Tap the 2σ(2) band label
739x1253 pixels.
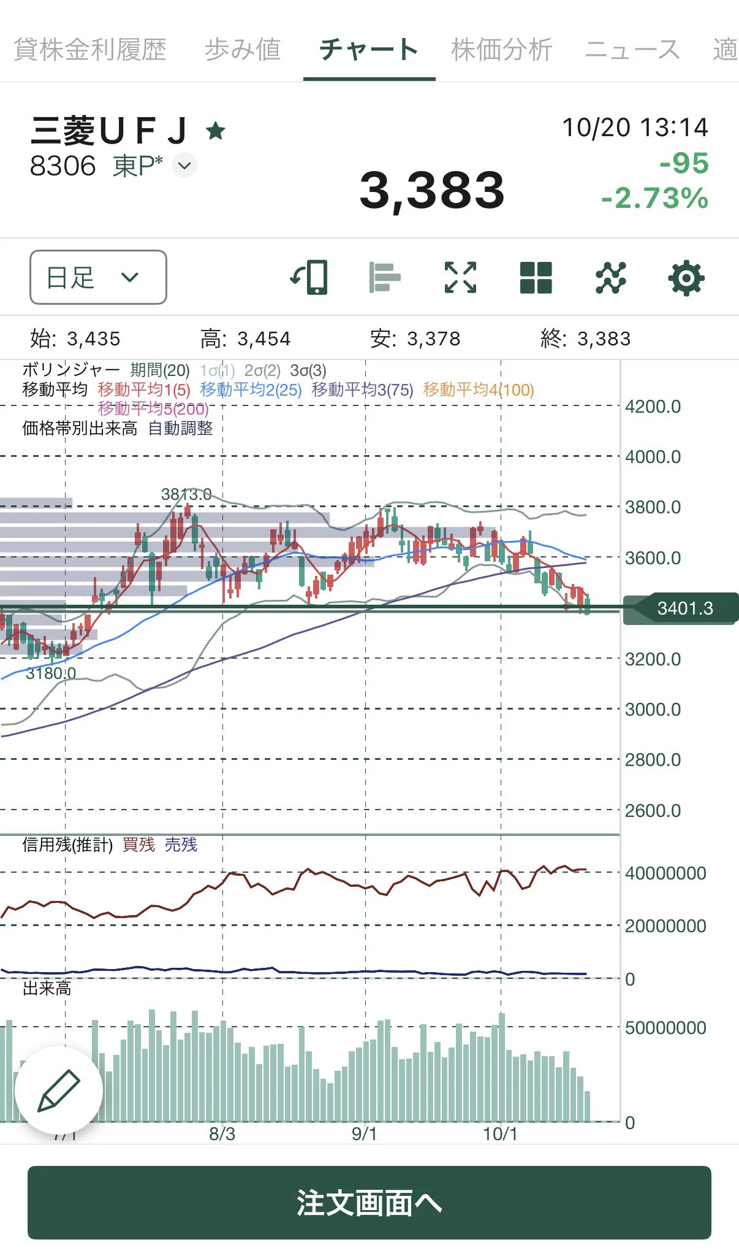262,370
